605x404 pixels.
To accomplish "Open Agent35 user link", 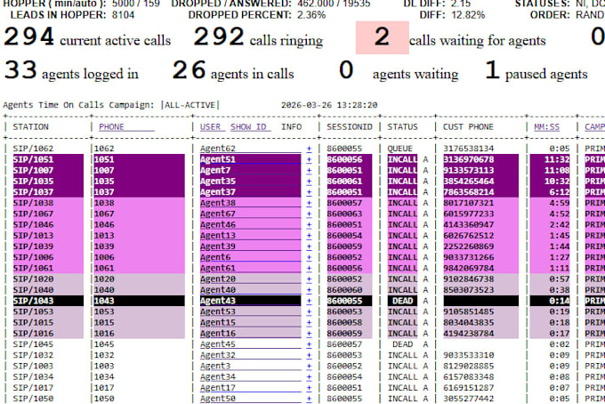I will 250,181.
